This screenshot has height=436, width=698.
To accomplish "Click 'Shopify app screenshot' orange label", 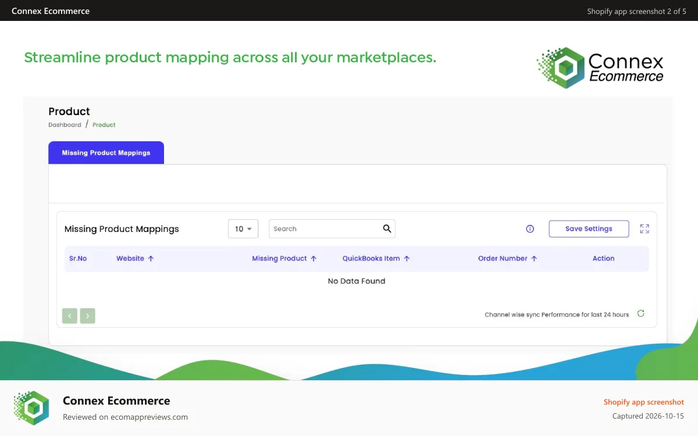I will [x=644, y=402].
